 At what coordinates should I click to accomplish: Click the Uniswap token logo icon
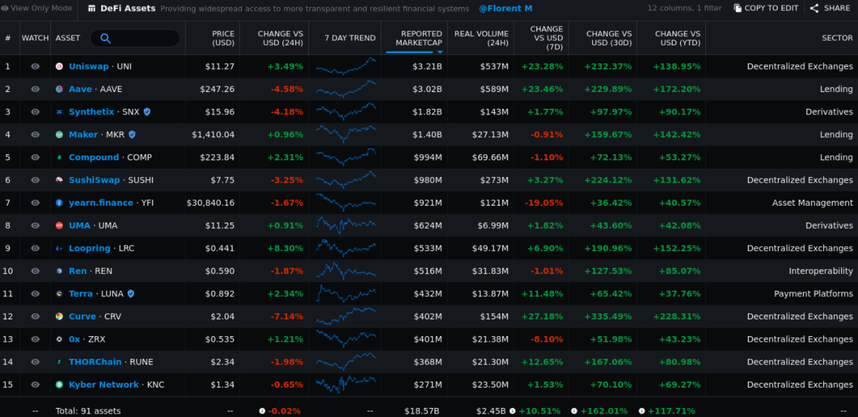coord(59,67)
